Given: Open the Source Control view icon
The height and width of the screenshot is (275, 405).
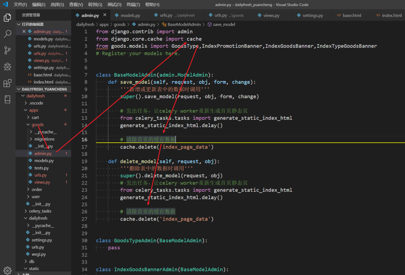Looking at the screenshot, I should pyautogui.click(x=7, y=50).
